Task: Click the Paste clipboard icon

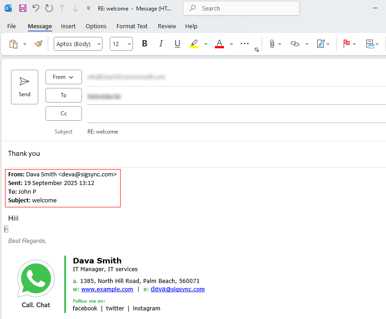Action: click(14, 44)
